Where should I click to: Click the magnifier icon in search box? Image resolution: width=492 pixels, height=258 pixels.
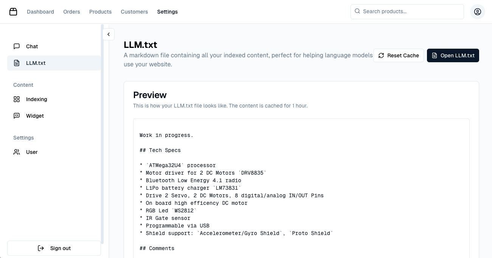click(x=357, y=11)
